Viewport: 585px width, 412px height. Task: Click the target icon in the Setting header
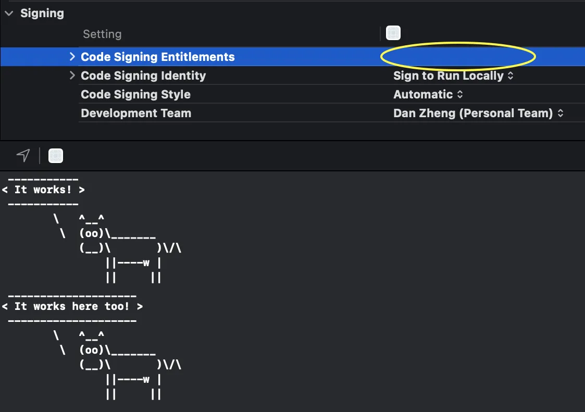pyautogui.click(x=393, y=34)
